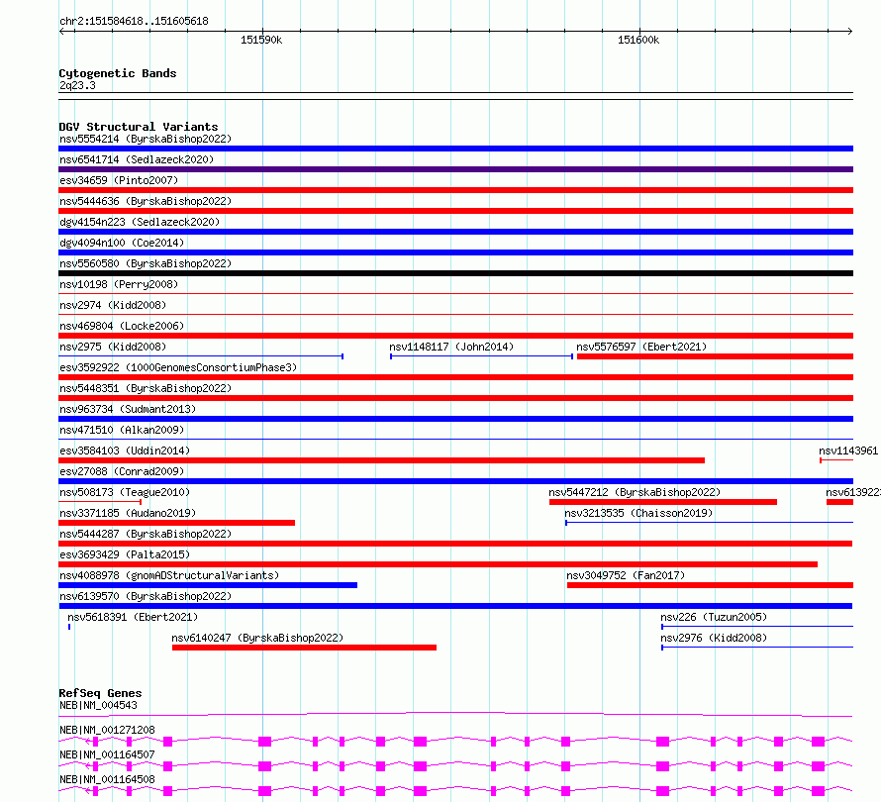This screenshot has height=802, width=881.
Task: Click the NEB|NM_001271208 transcript label
Action: [107, 730]
